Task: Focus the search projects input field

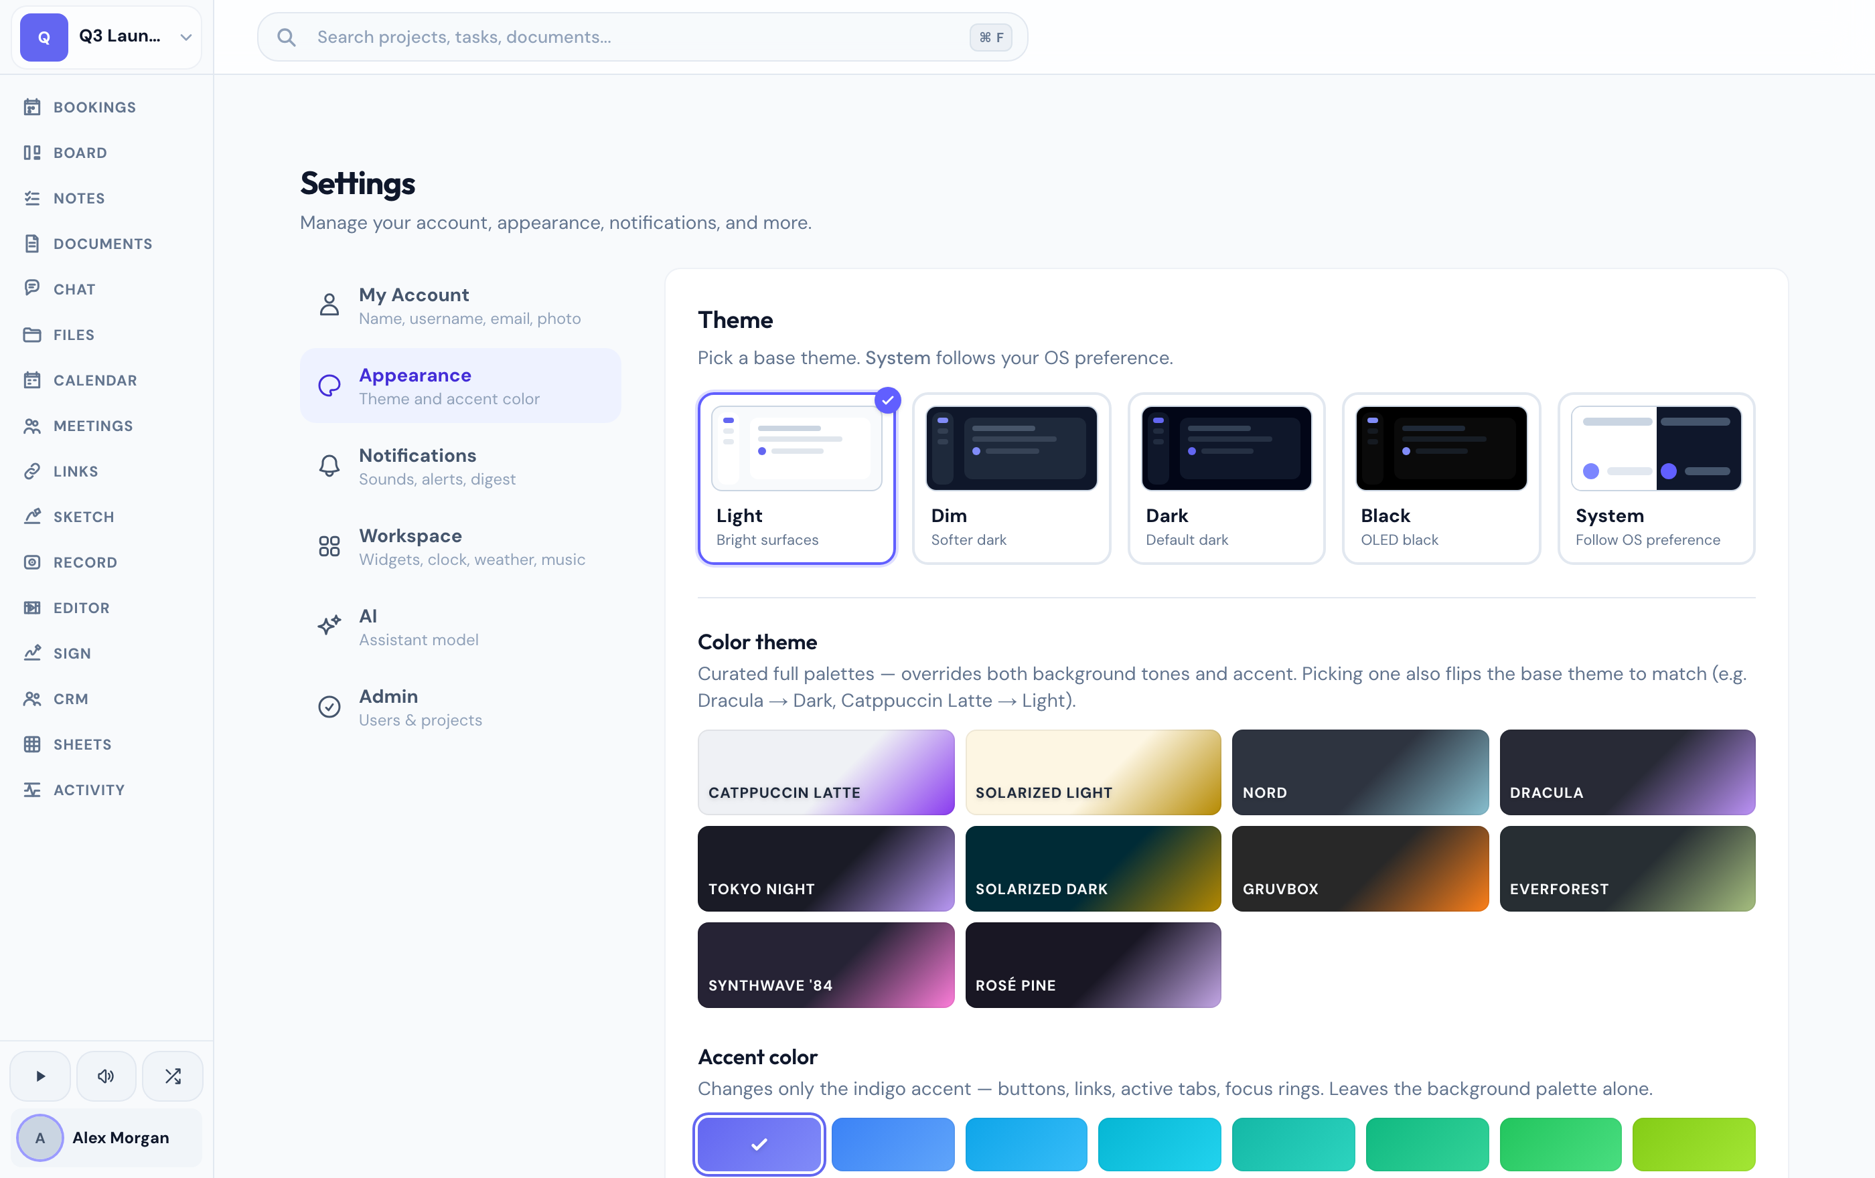Action: pyautogui.click(x=642, y=37)
